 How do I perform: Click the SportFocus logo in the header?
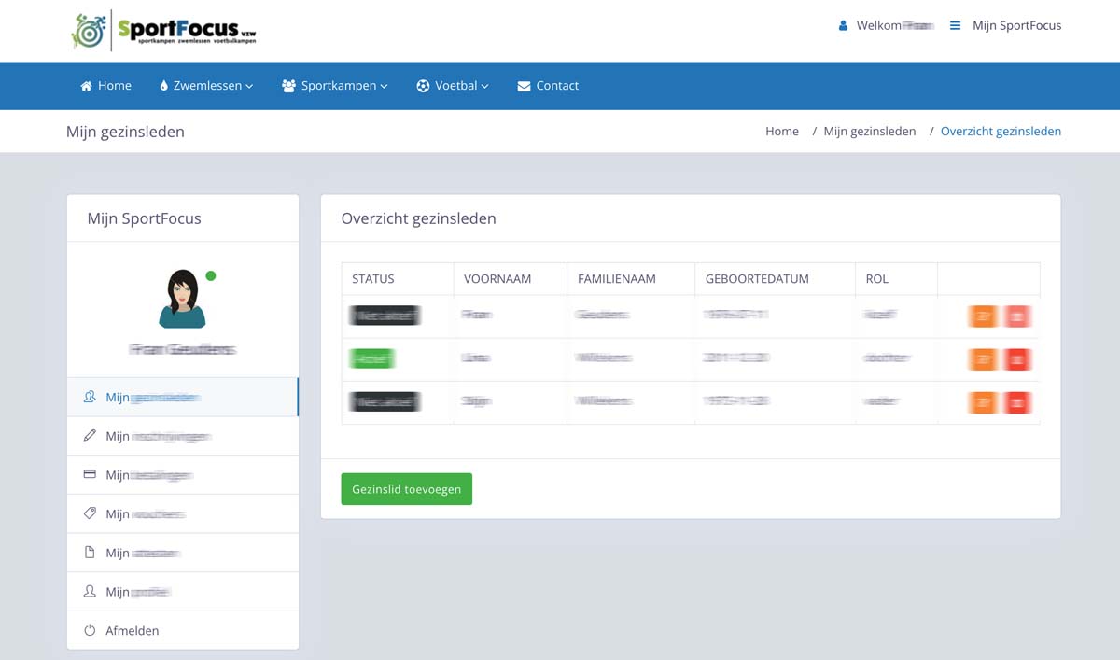click(163, 30)
